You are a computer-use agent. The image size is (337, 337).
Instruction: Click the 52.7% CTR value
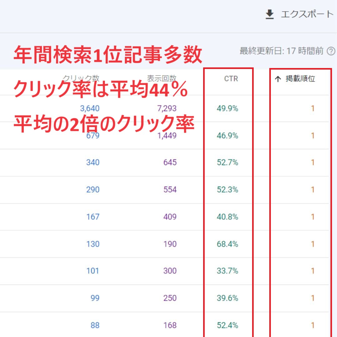[x=227, y=162]
